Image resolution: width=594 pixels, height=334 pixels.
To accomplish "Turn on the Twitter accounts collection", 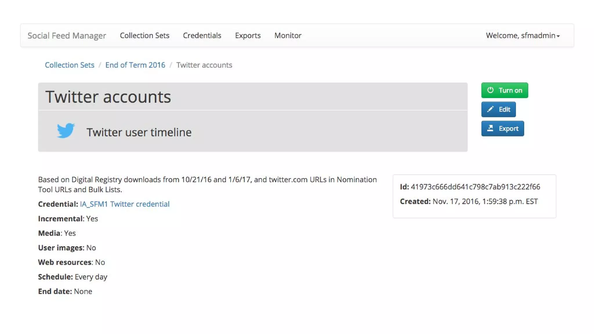I will click(504, 90).
